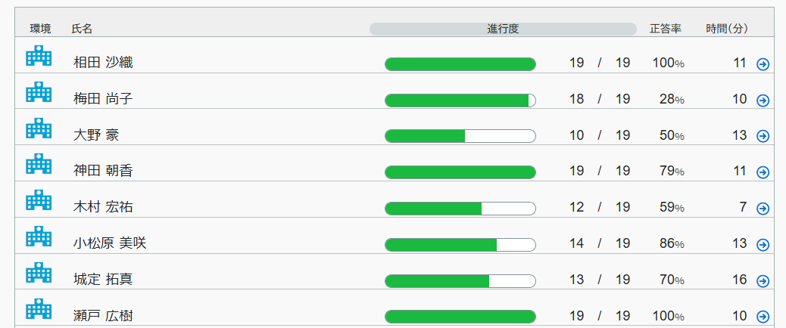Click the 環境 column header
Viewport: 786px width, 328px height.
coord(40,29)
